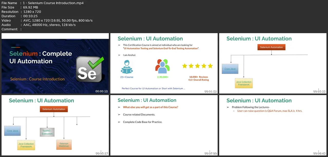
Task: Click 'Selenium Automation' box in the 00:05:17 frame
Action: tap(54, 109)
